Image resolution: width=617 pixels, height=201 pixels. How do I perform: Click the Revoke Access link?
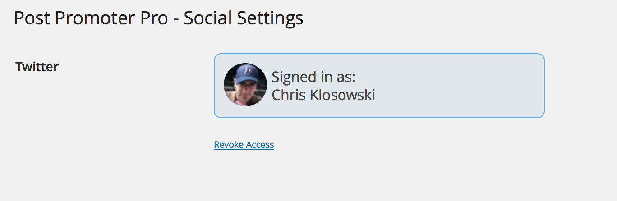tap(244, 145)
